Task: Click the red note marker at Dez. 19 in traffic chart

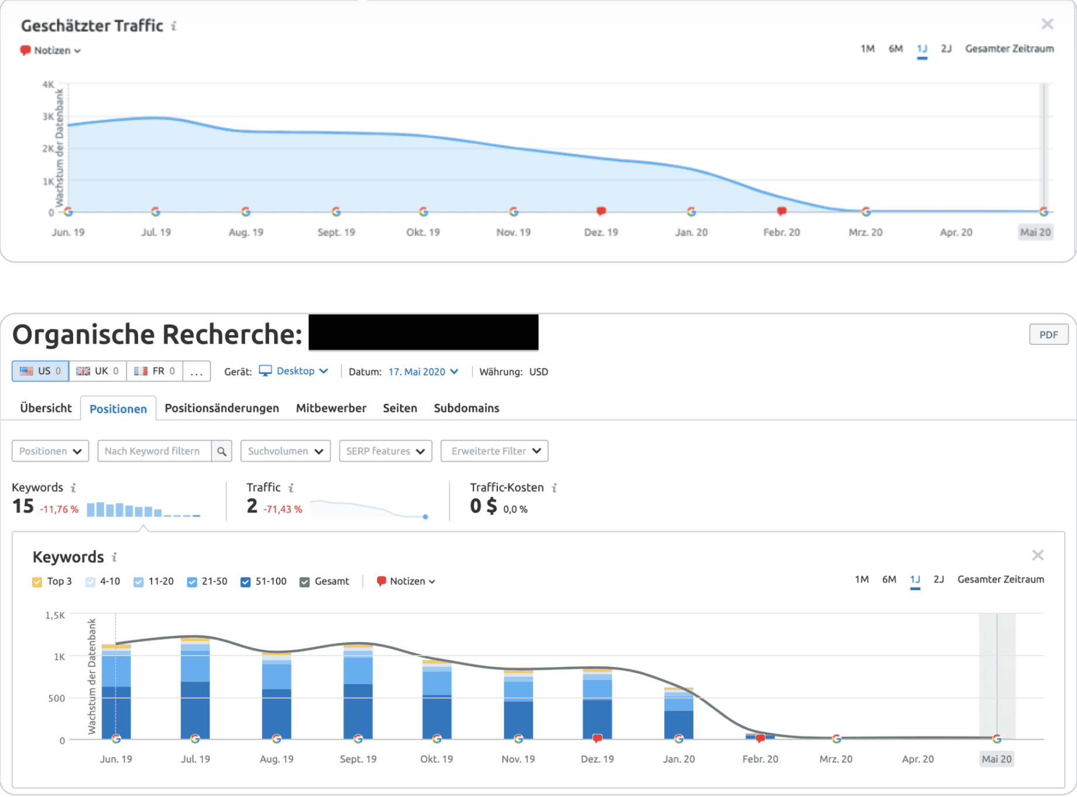Action: (600, 211)
